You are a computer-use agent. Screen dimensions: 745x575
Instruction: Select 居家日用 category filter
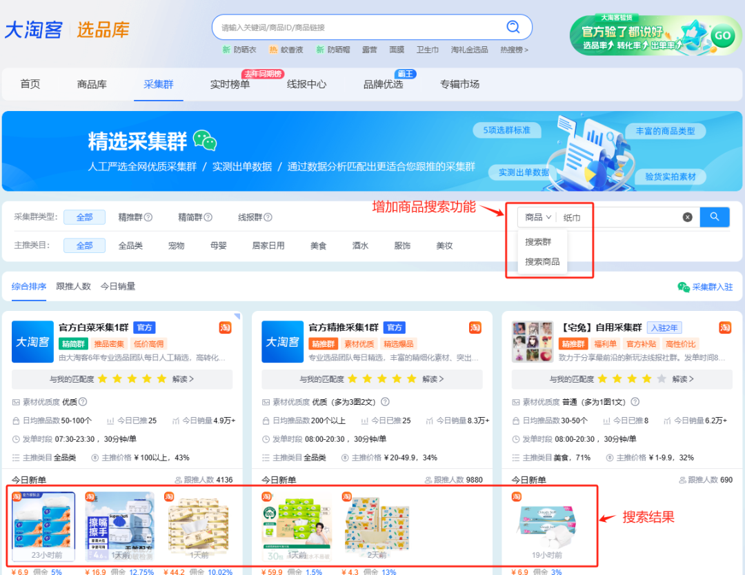[x=268, y=245]
